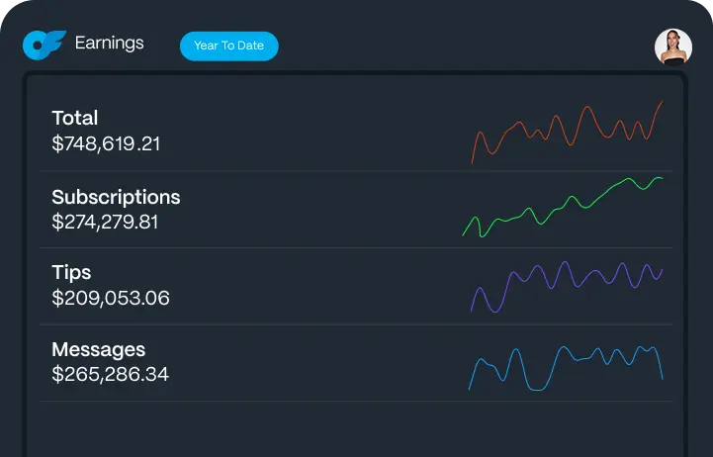Click the divider between Tips and Messages
This screenshot has height=457, width=713.
pos(356,324)
